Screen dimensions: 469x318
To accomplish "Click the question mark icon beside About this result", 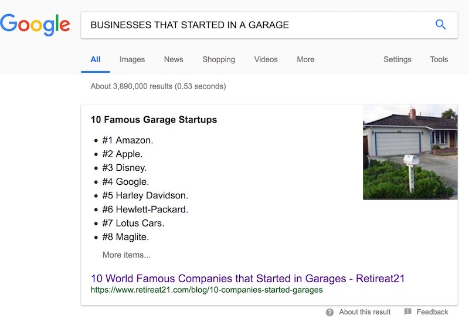I will click(x=329, y=312).
